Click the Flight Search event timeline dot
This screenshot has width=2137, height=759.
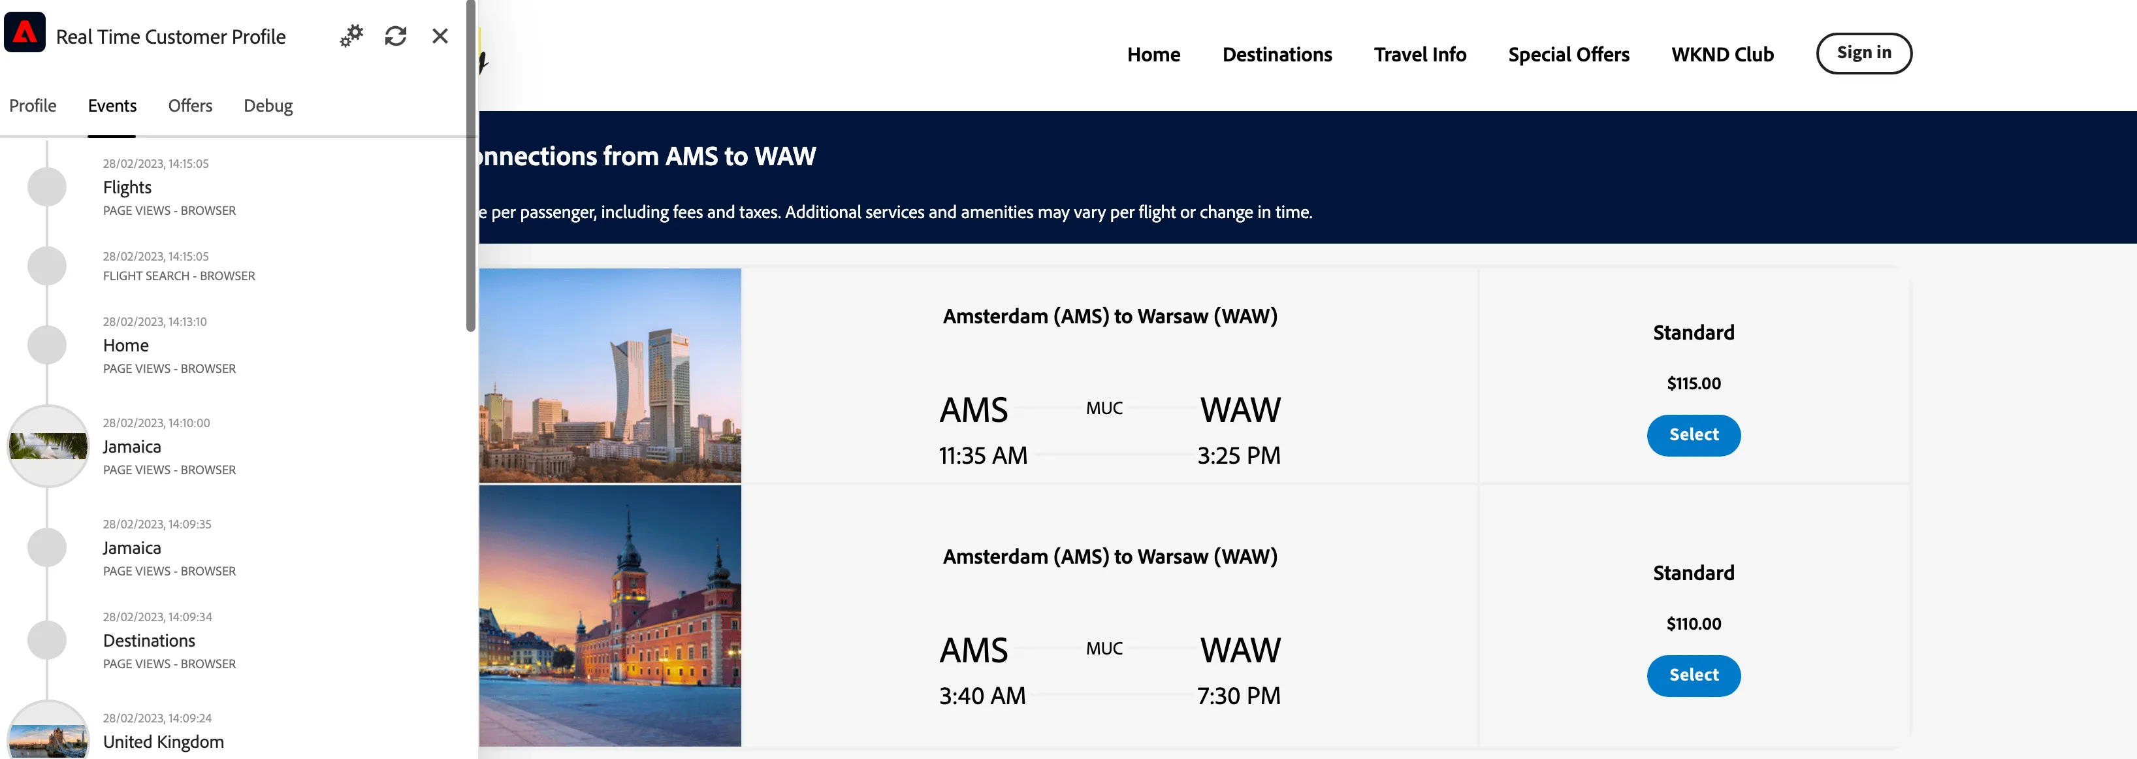click(x=47, y=266)
